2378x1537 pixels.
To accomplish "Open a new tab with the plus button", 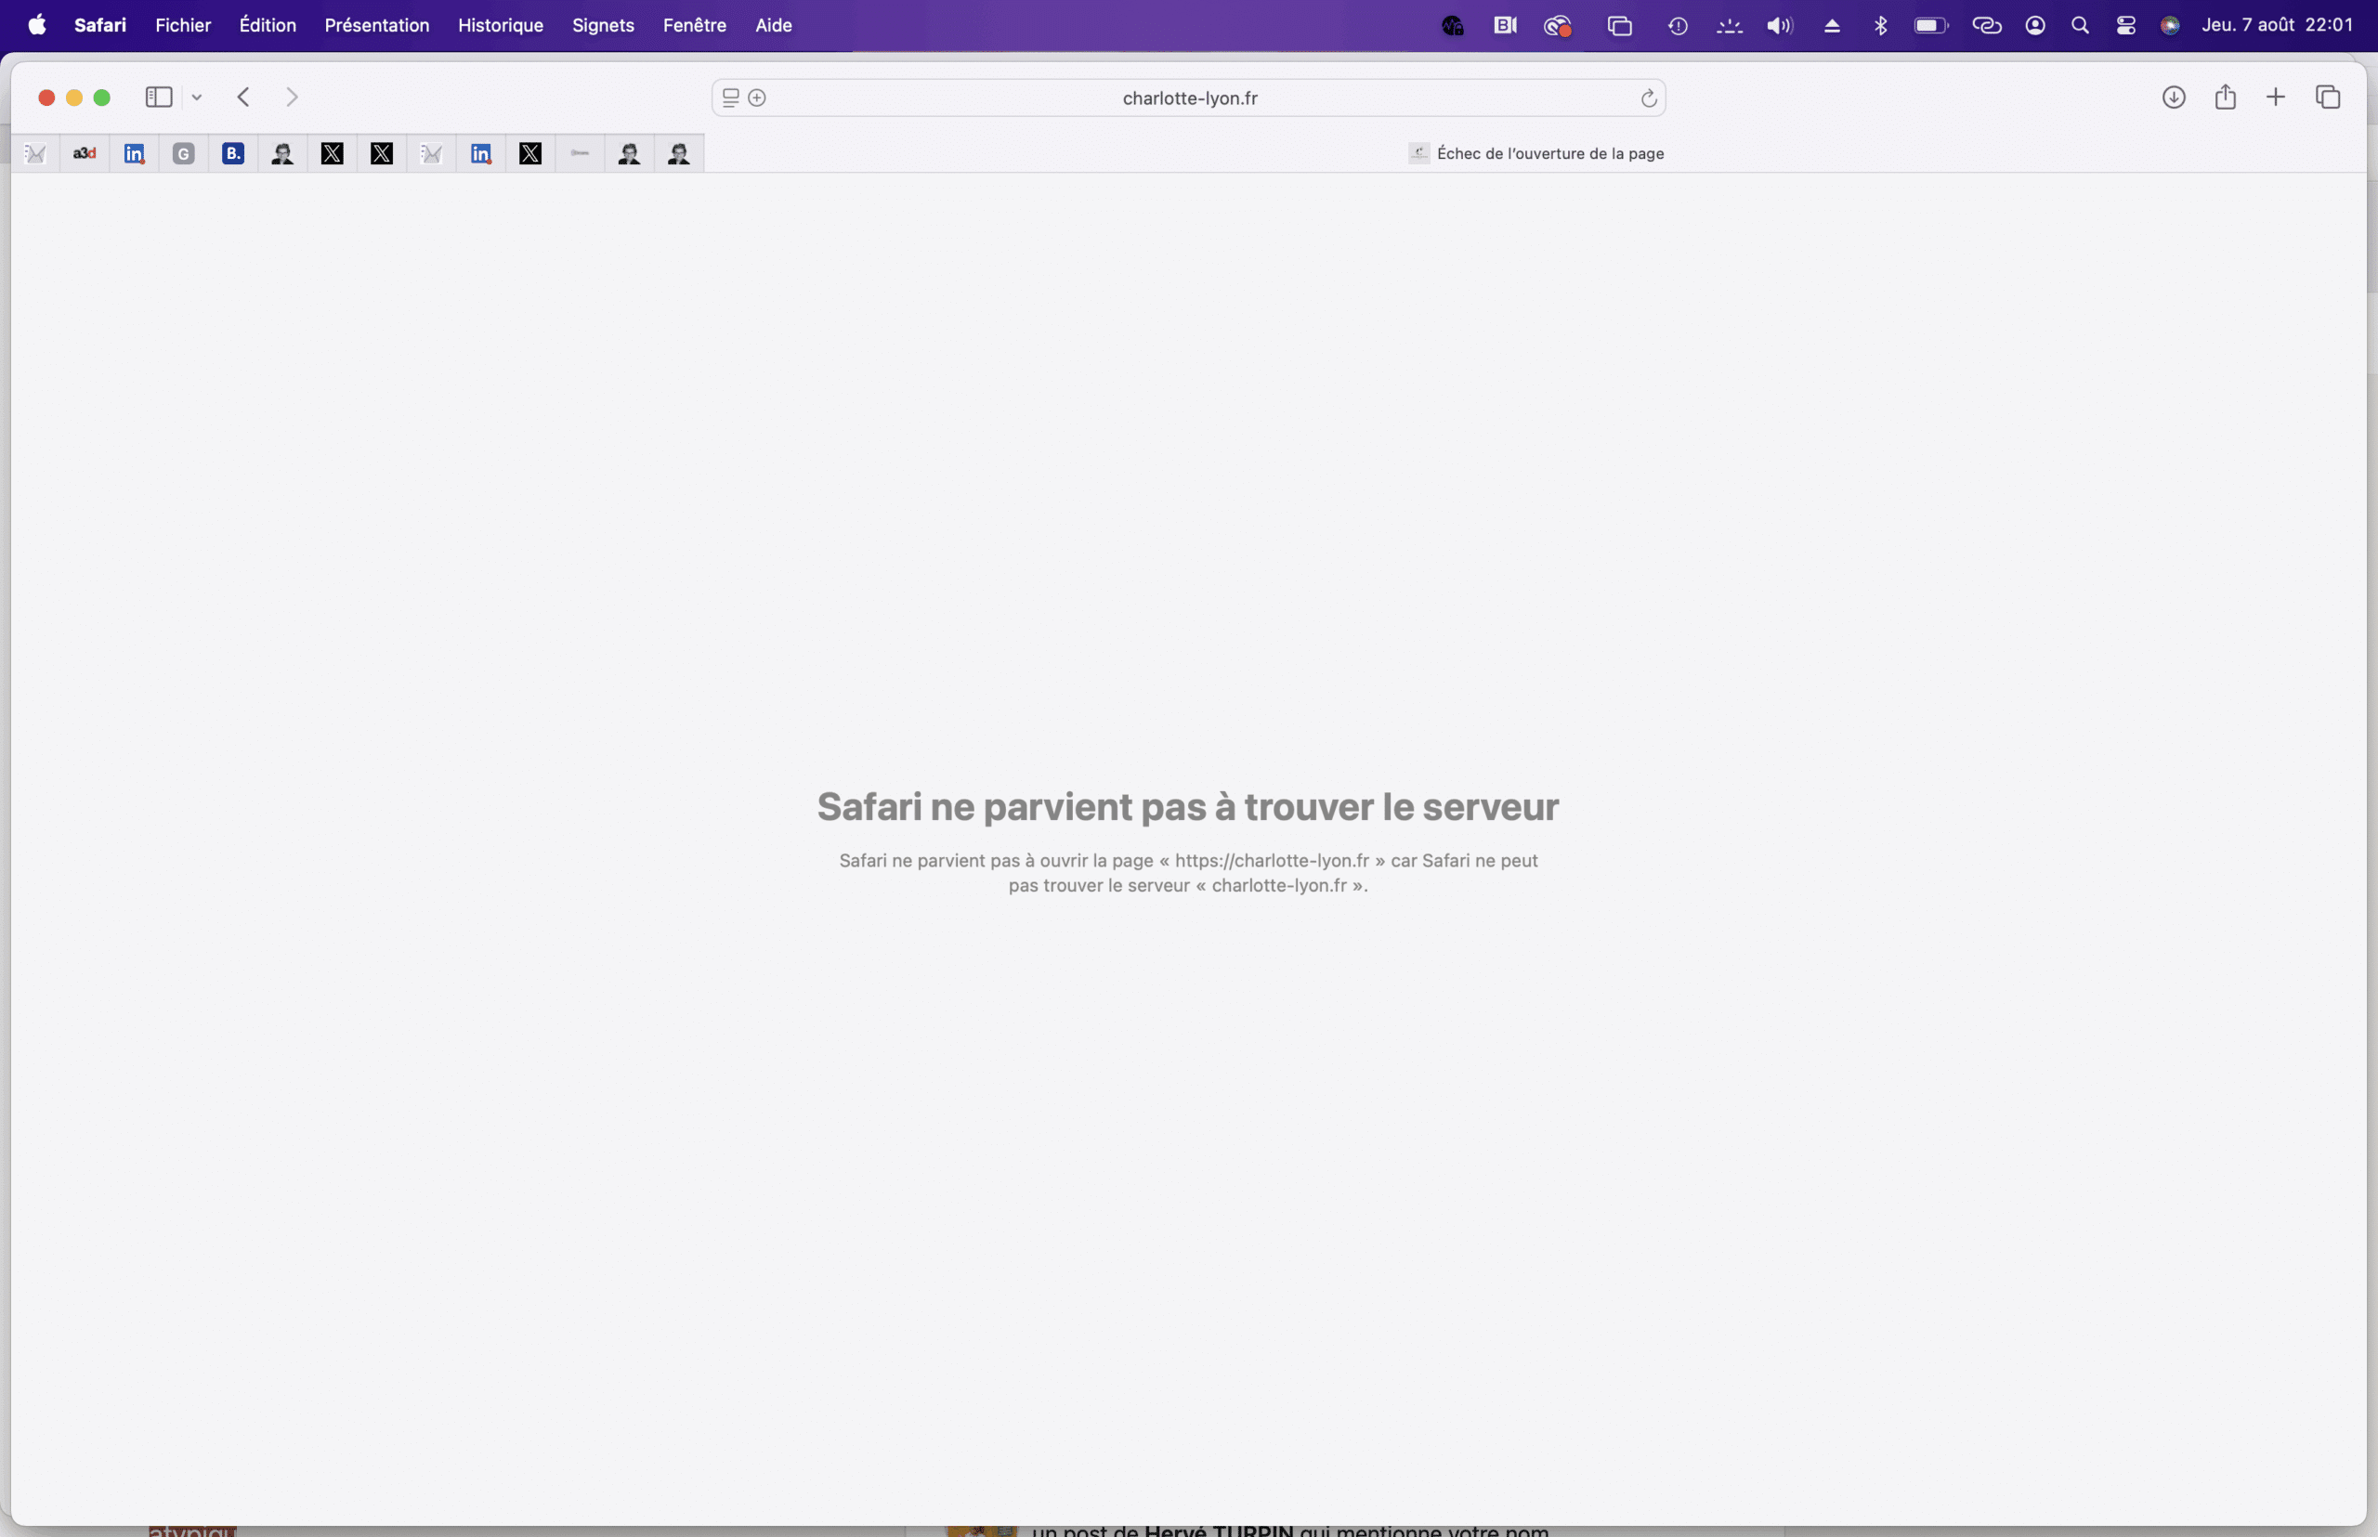I will click(x=2275, y=97).
